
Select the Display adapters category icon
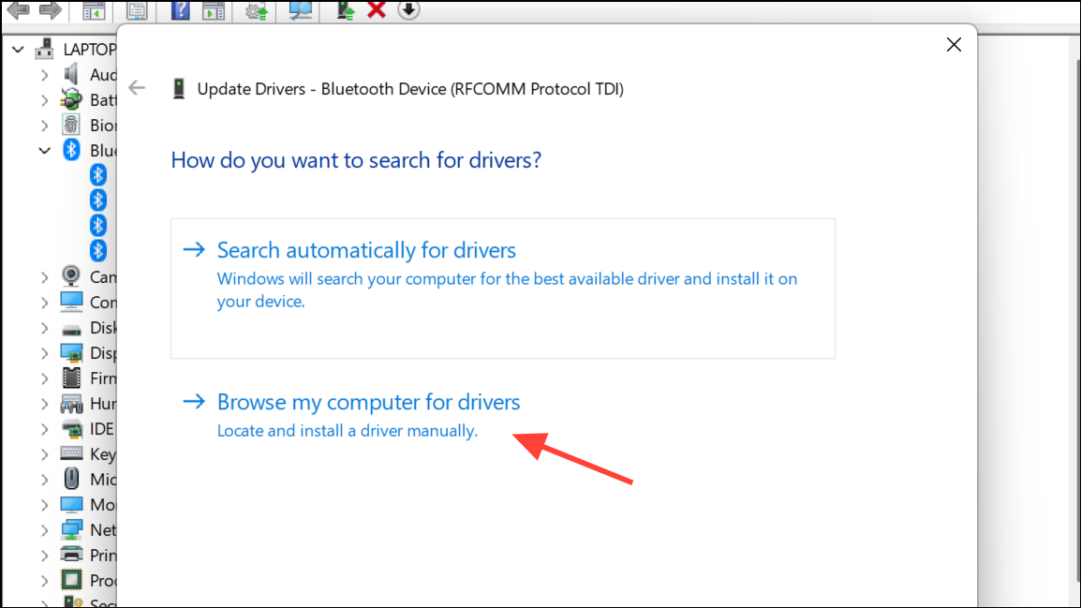pyautogui.click(x=71, y=353)
